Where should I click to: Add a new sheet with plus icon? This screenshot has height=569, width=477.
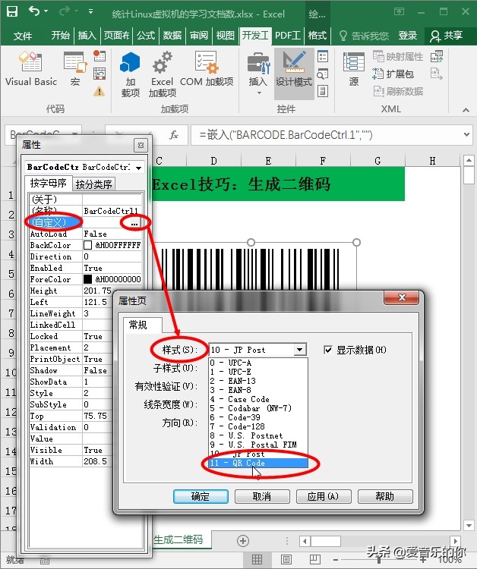tap(243, 541)
